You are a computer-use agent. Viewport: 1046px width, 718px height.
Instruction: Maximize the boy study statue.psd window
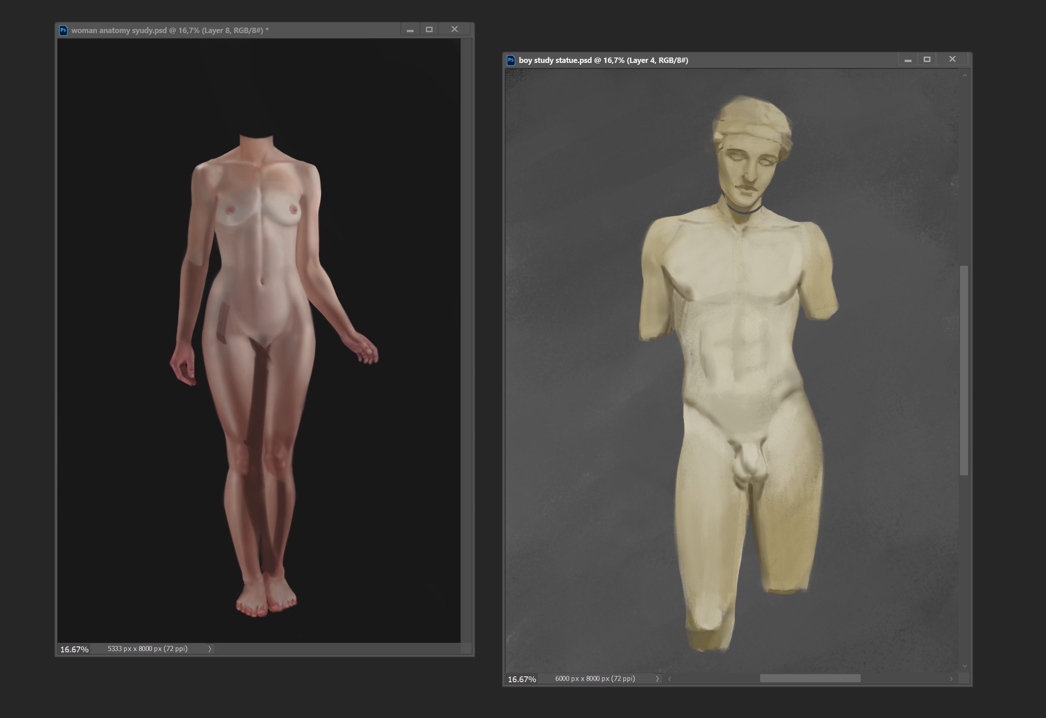pos(927,59)
